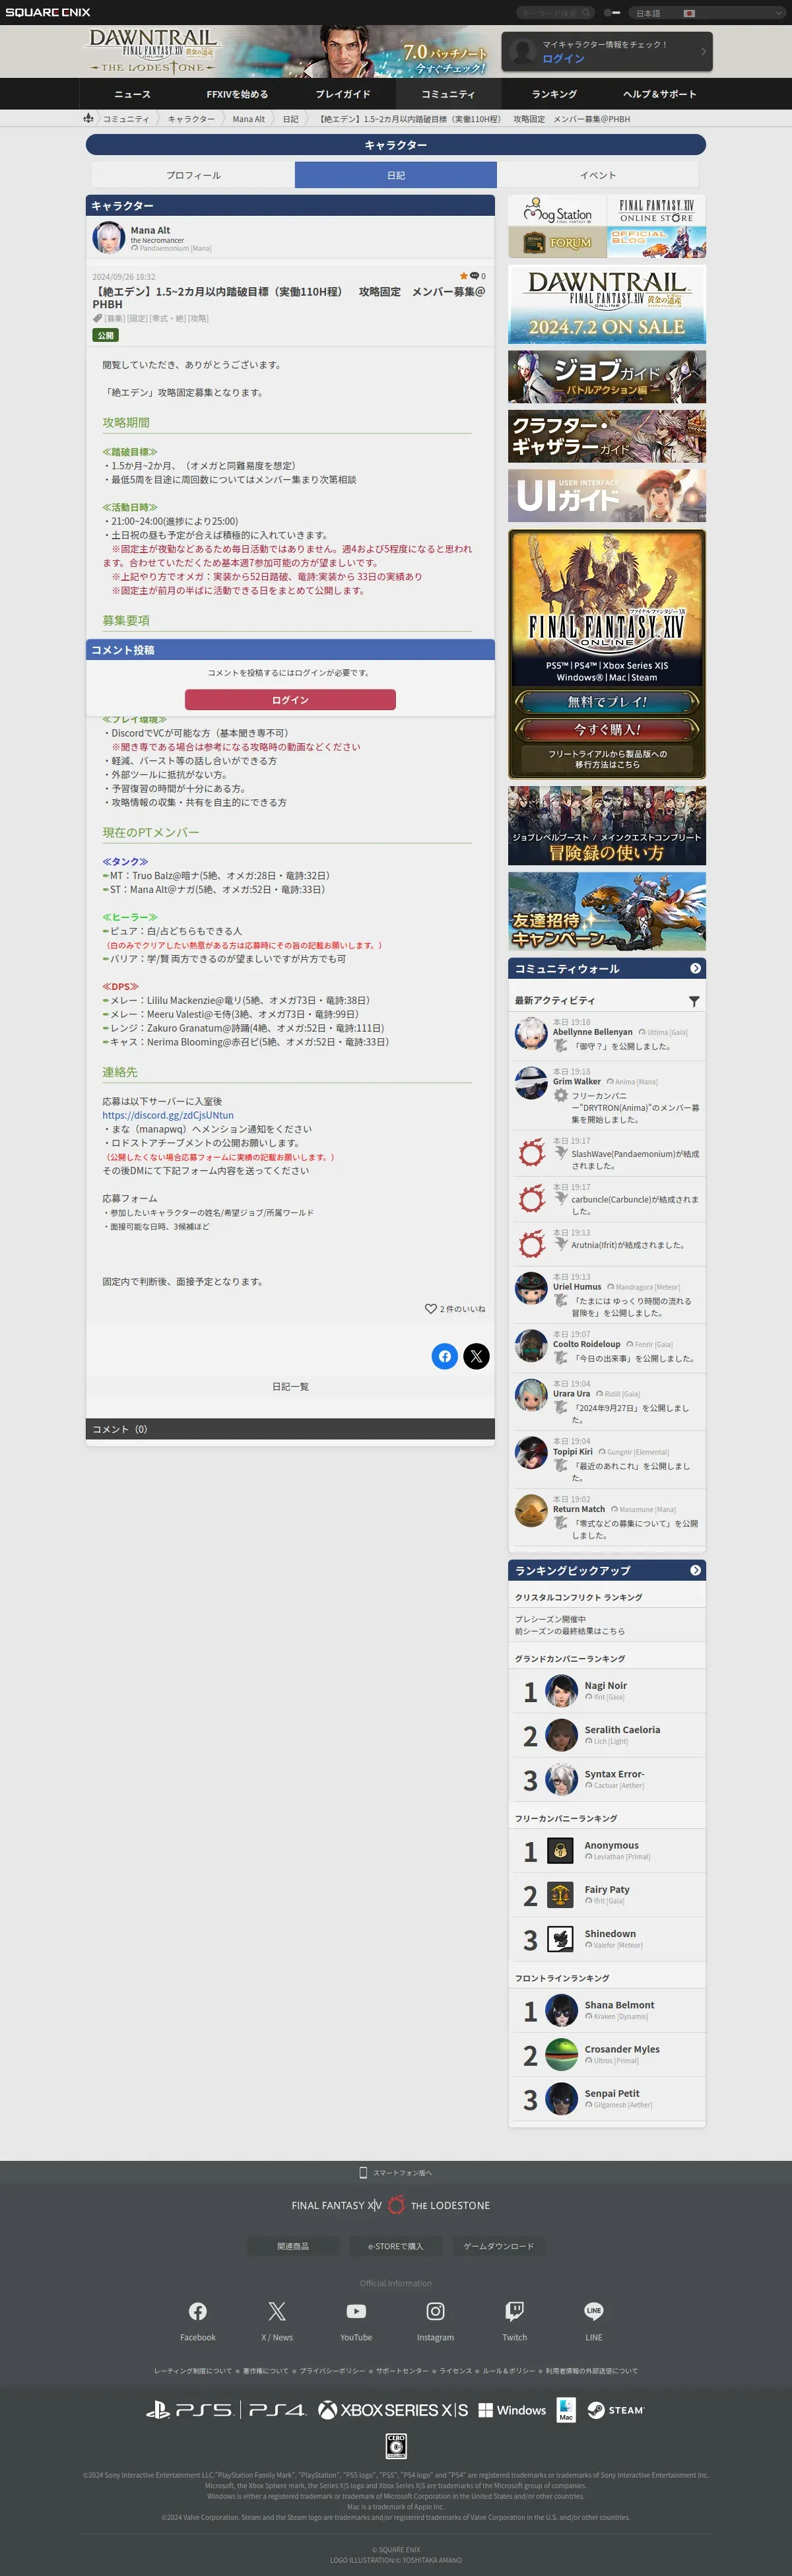This screenshot has height=2576, width=792.
Task: Open the Official Blog banner
Action: 656,242
